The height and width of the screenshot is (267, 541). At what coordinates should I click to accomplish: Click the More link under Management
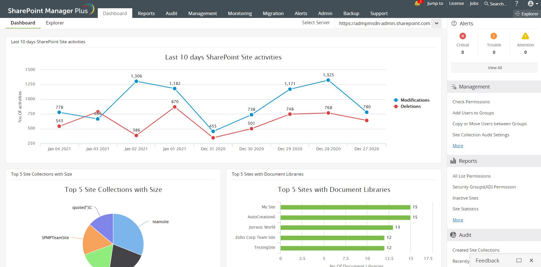458,146
